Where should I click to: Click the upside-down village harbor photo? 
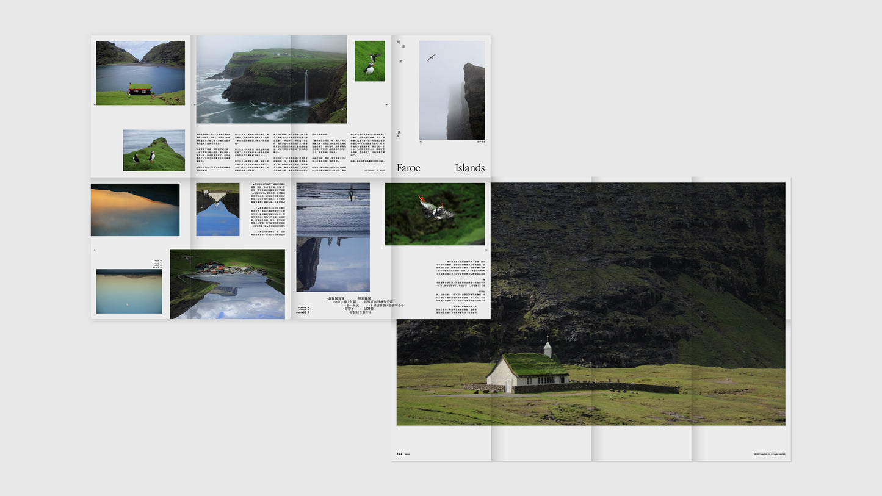(x=227, y=284)
